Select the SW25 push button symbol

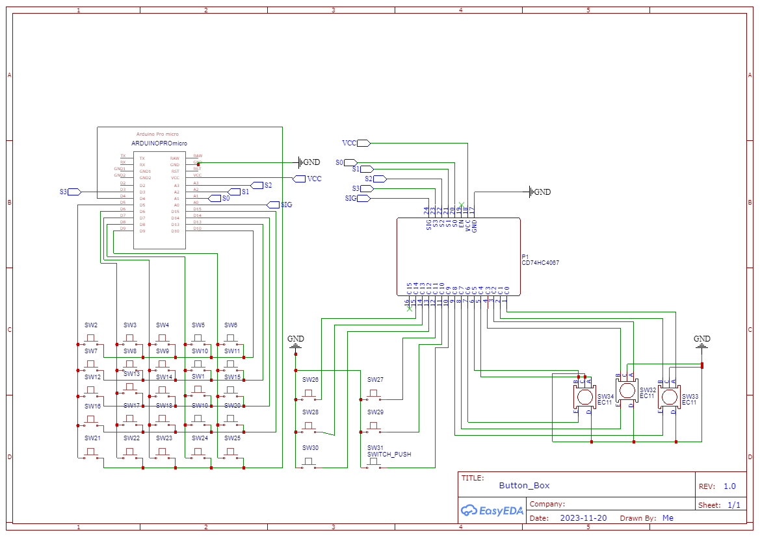pos(231,453)
